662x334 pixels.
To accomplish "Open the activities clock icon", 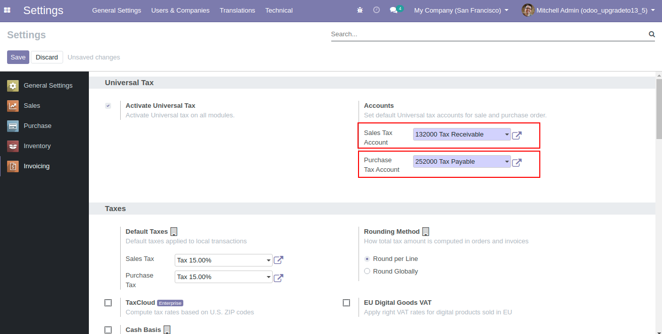I will click(x=376, y=10).
